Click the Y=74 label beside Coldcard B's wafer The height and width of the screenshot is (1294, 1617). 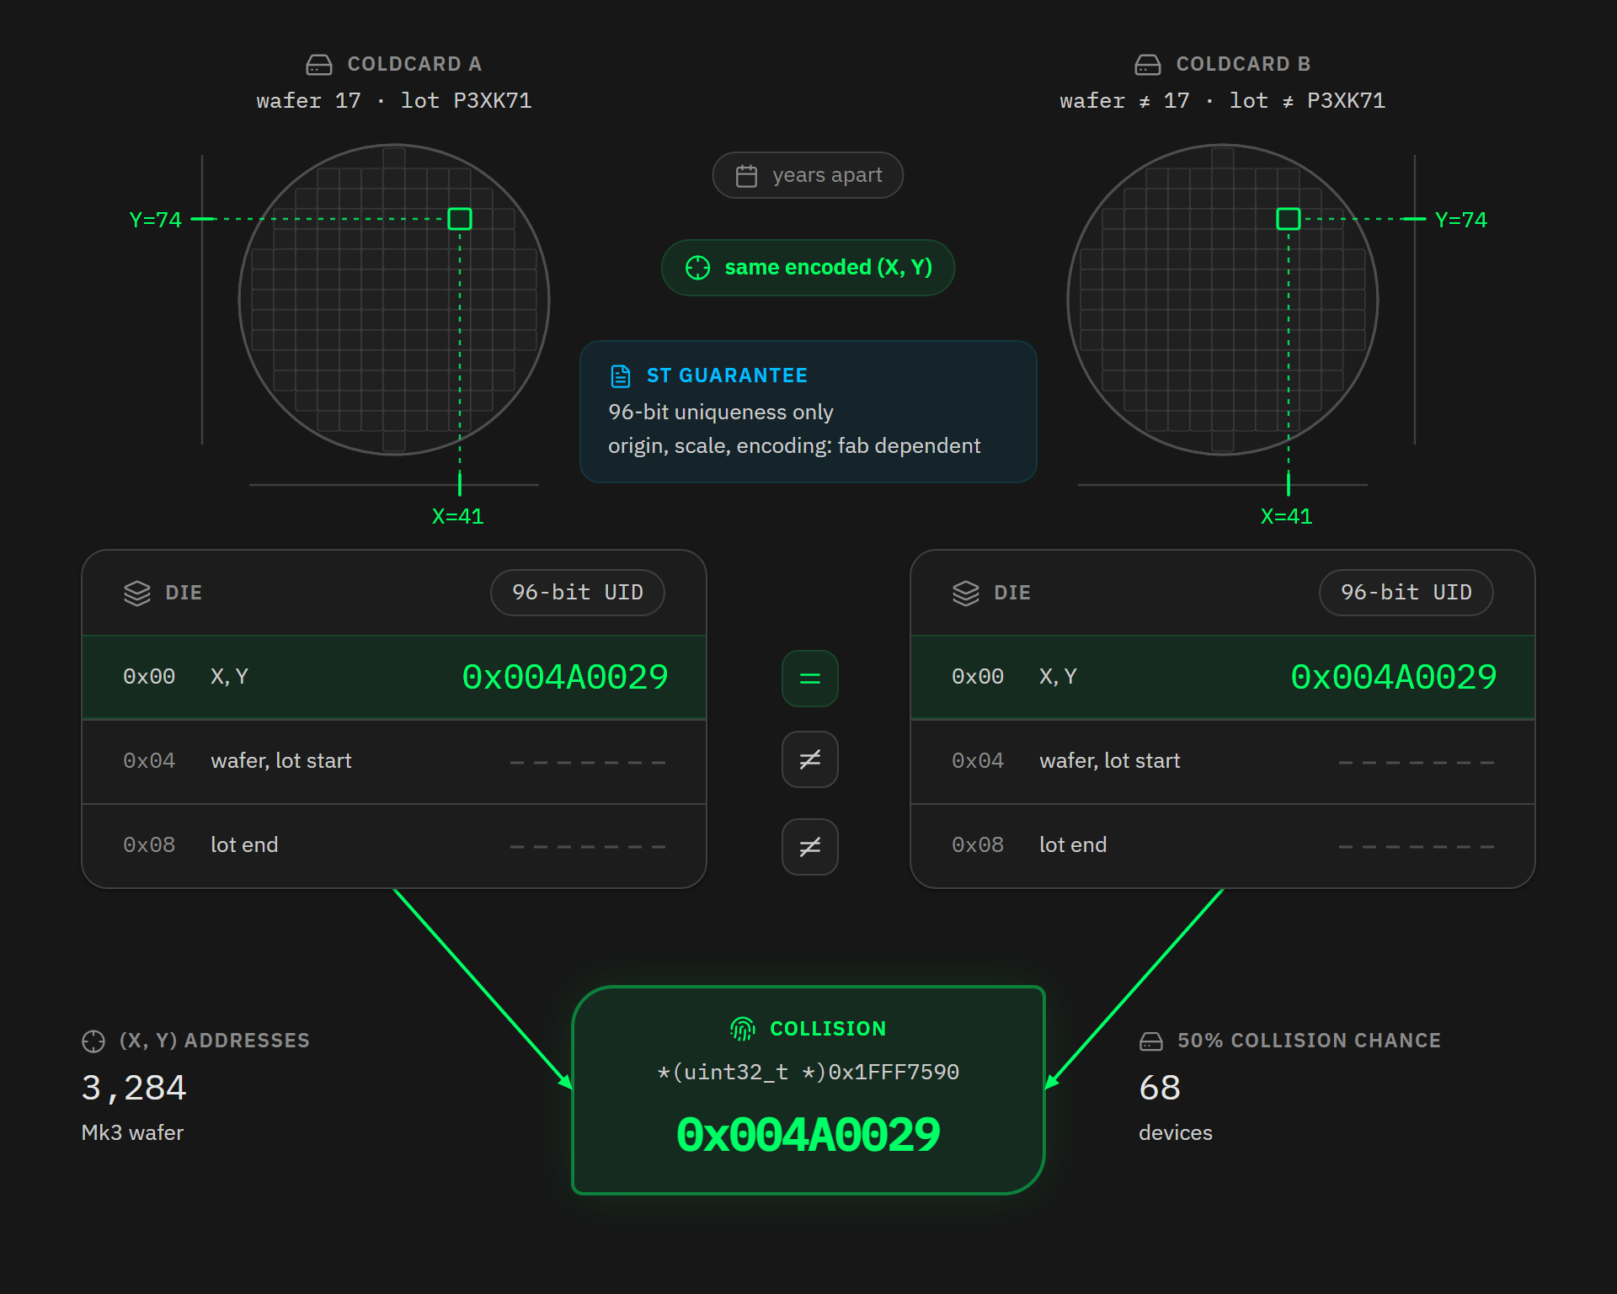pos(1461,220)
